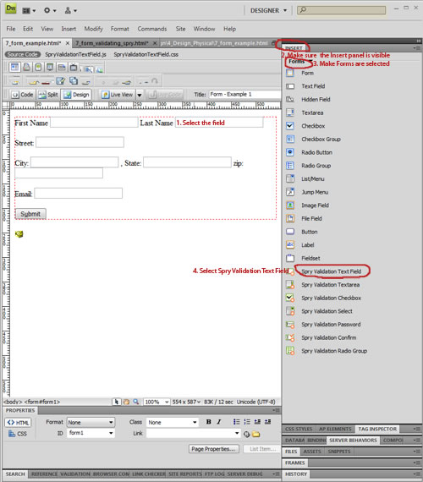This screenshot has height=482, width=423.
Task: Insert a Radio Group
Action: click(x=308, y=166)
